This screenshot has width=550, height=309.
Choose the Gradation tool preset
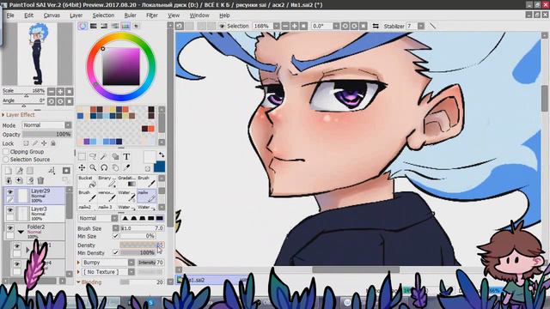(126, 181)
